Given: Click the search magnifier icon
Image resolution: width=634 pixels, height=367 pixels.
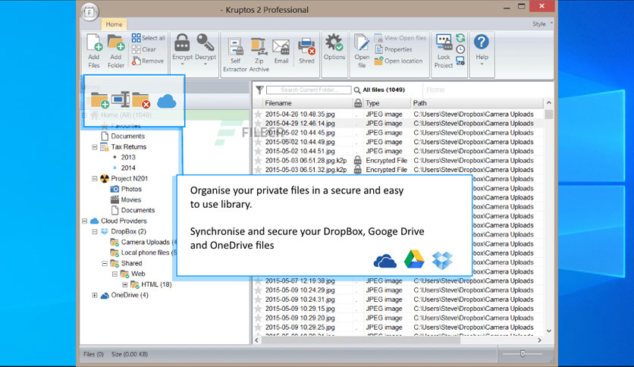Looking at the screenshot, I should point(357,89).
